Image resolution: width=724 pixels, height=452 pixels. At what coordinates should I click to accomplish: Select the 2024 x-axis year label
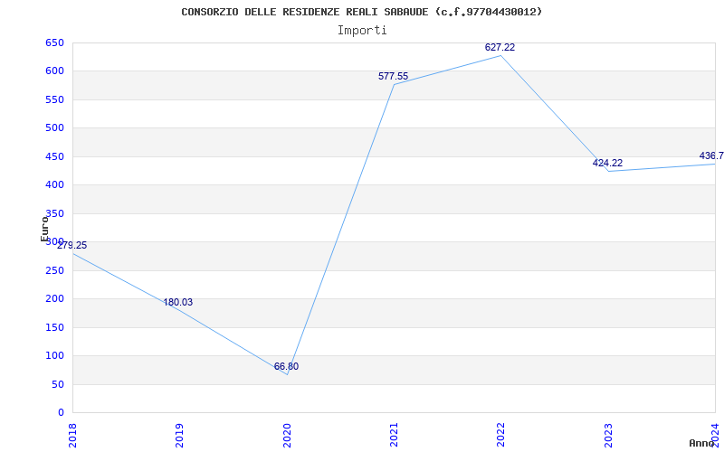tap(715, 436)
